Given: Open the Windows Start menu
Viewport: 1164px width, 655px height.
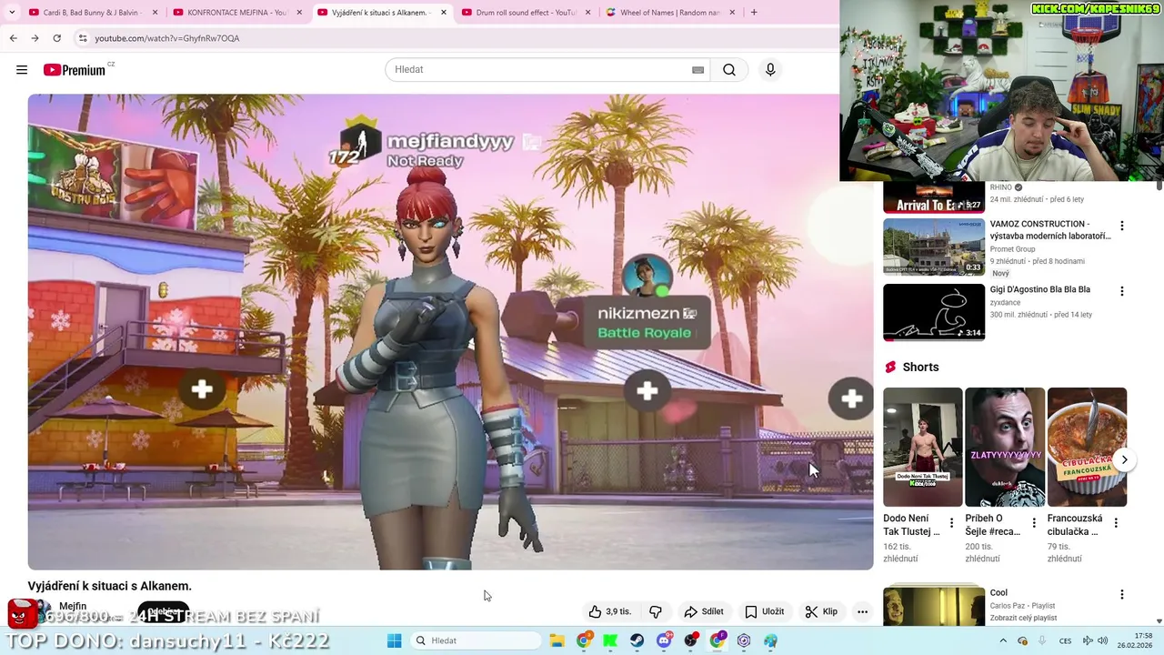Looking at the screenshot, I should tap(394, 640).
